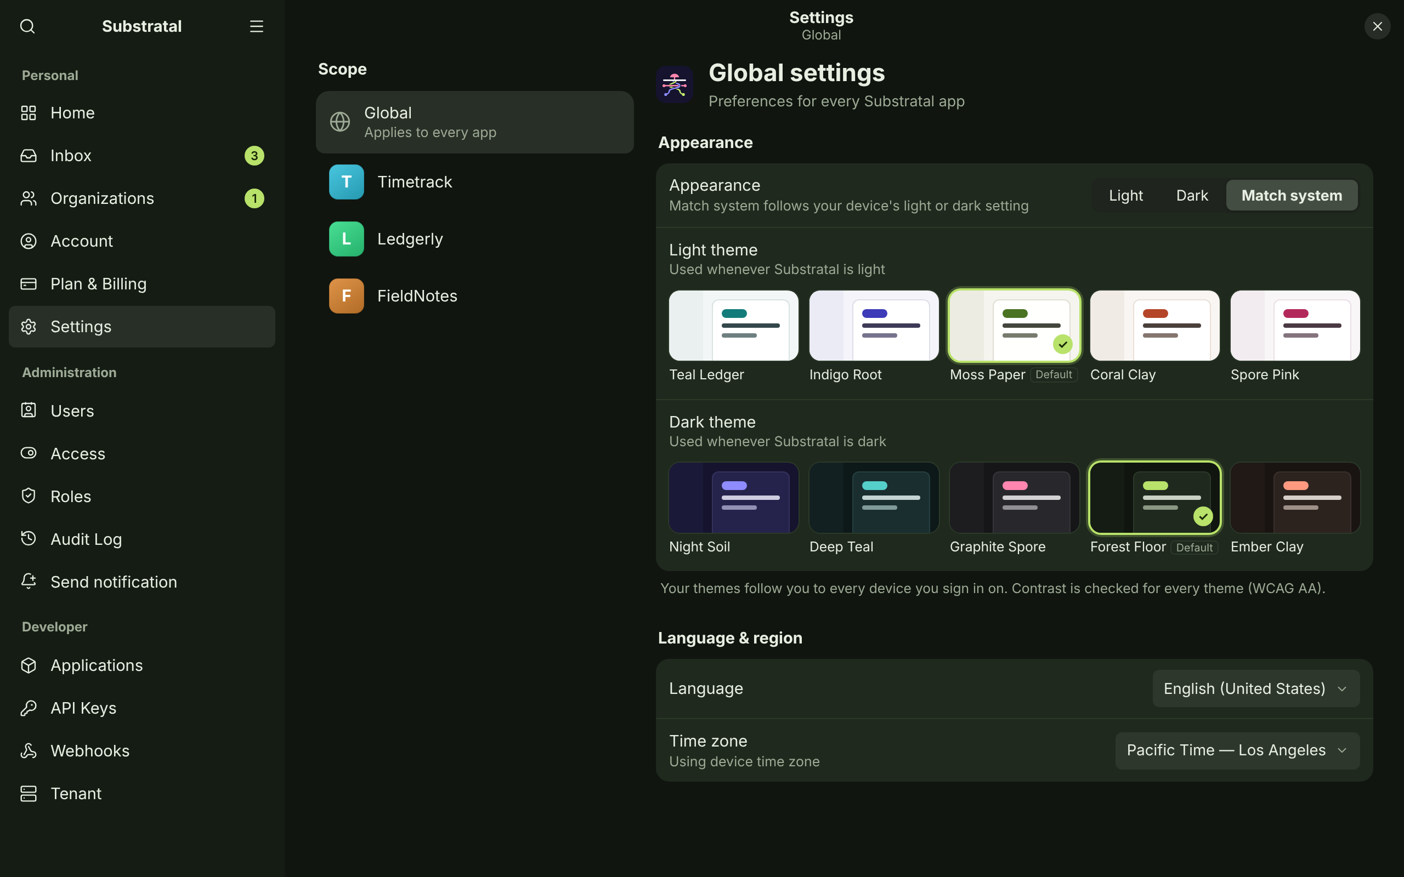Toggle the sidebar hamburger menu icon
The image size is (1404, 877).
257,26
